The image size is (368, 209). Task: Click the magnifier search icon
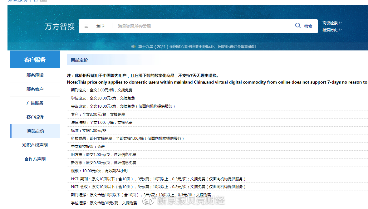pos(298,26)
